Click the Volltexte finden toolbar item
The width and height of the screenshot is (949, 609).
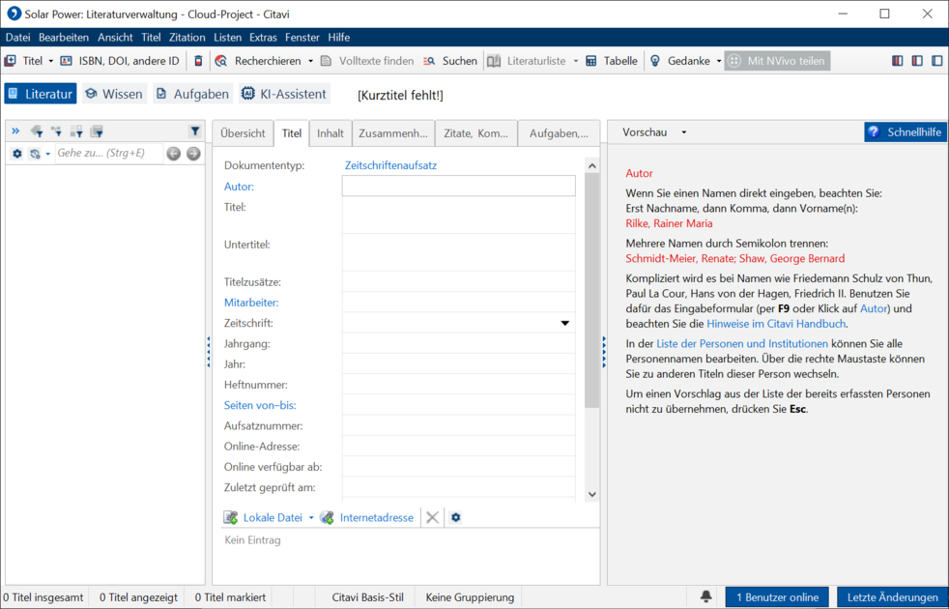coord(367,61)
